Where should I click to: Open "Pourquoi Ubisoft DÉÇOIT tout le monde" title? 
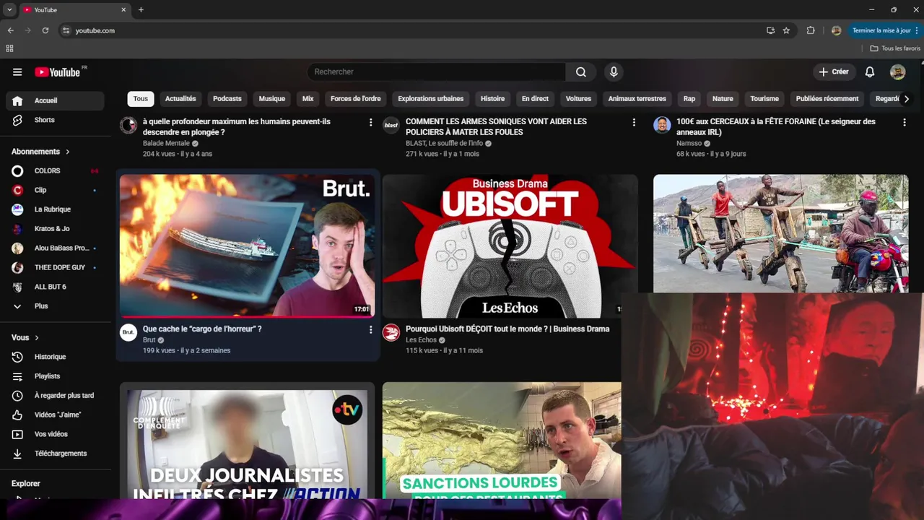coord(507,329)
